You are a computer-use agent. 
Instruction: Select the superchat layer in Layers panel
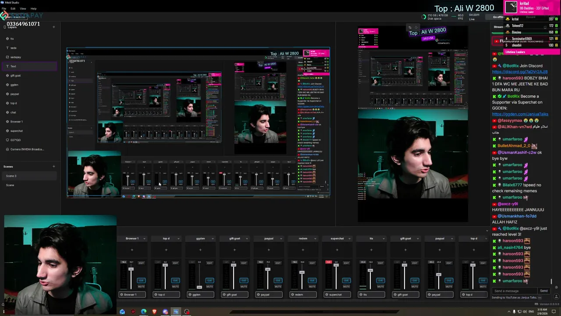[28, 131]
